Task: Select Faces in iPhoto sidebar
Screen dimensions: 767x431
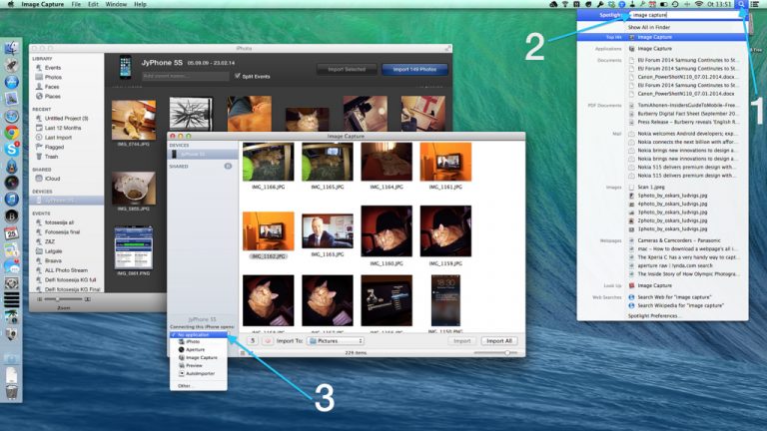Action: [x=51, y=87]
